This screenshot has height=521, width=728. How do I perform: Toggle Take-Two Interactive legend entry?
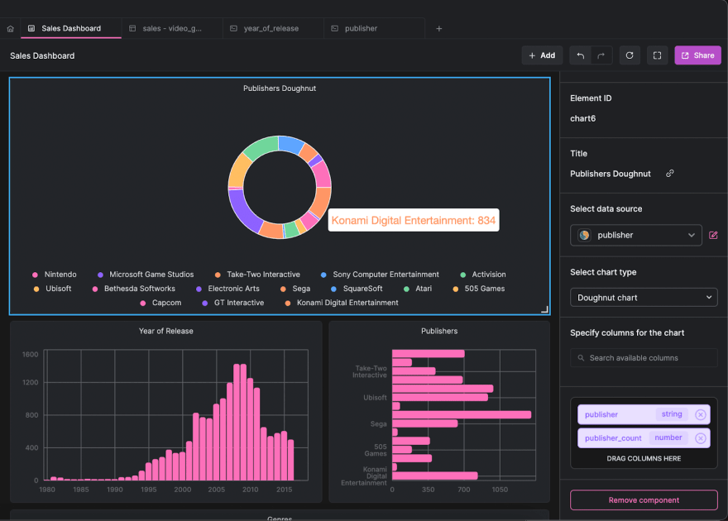coord(257,275)
